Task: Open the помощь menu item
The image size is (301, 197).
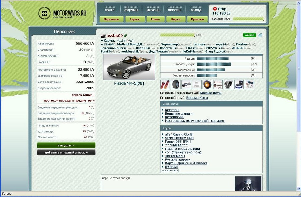Action: point(174,10)
